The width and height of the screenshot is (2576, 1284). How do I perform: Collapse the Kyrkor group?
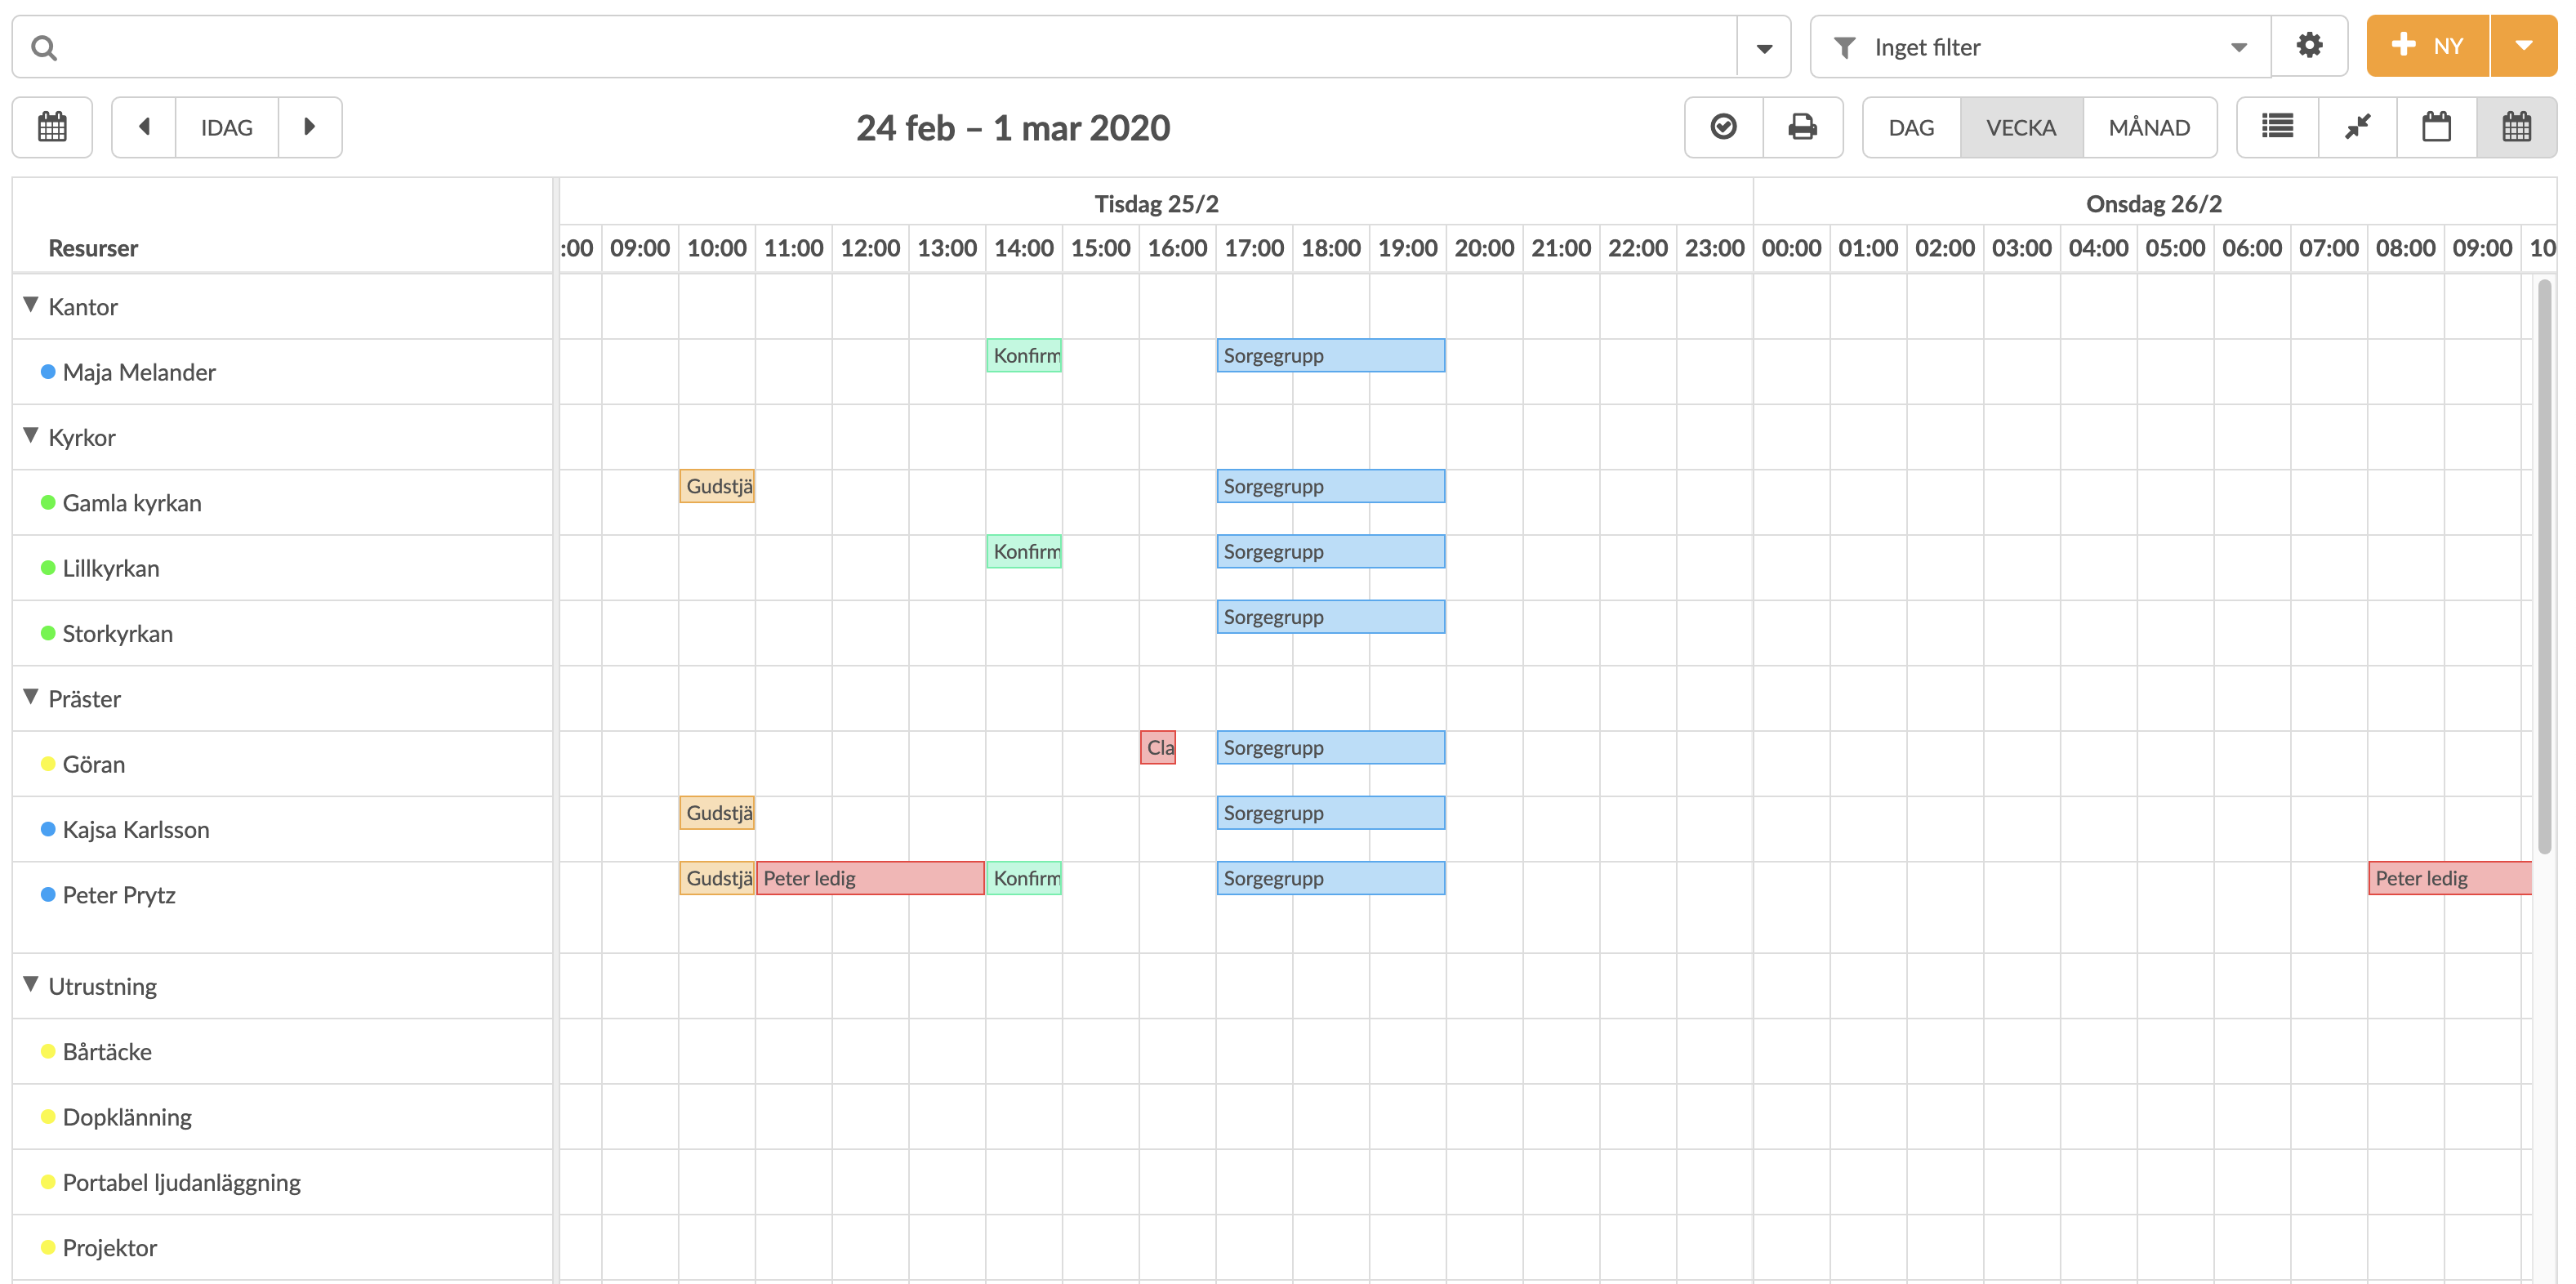click(x=31, y=436)
